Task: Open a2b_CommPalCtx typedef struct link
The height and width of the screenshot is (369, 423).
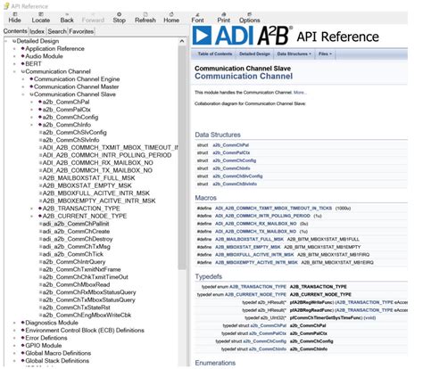Action: [x=268, y=333]
